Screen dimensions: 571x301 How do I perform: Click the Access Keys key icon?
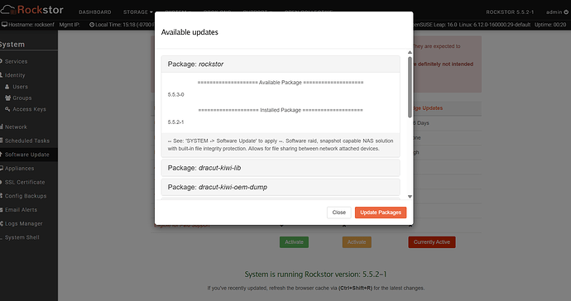[7, 109]
